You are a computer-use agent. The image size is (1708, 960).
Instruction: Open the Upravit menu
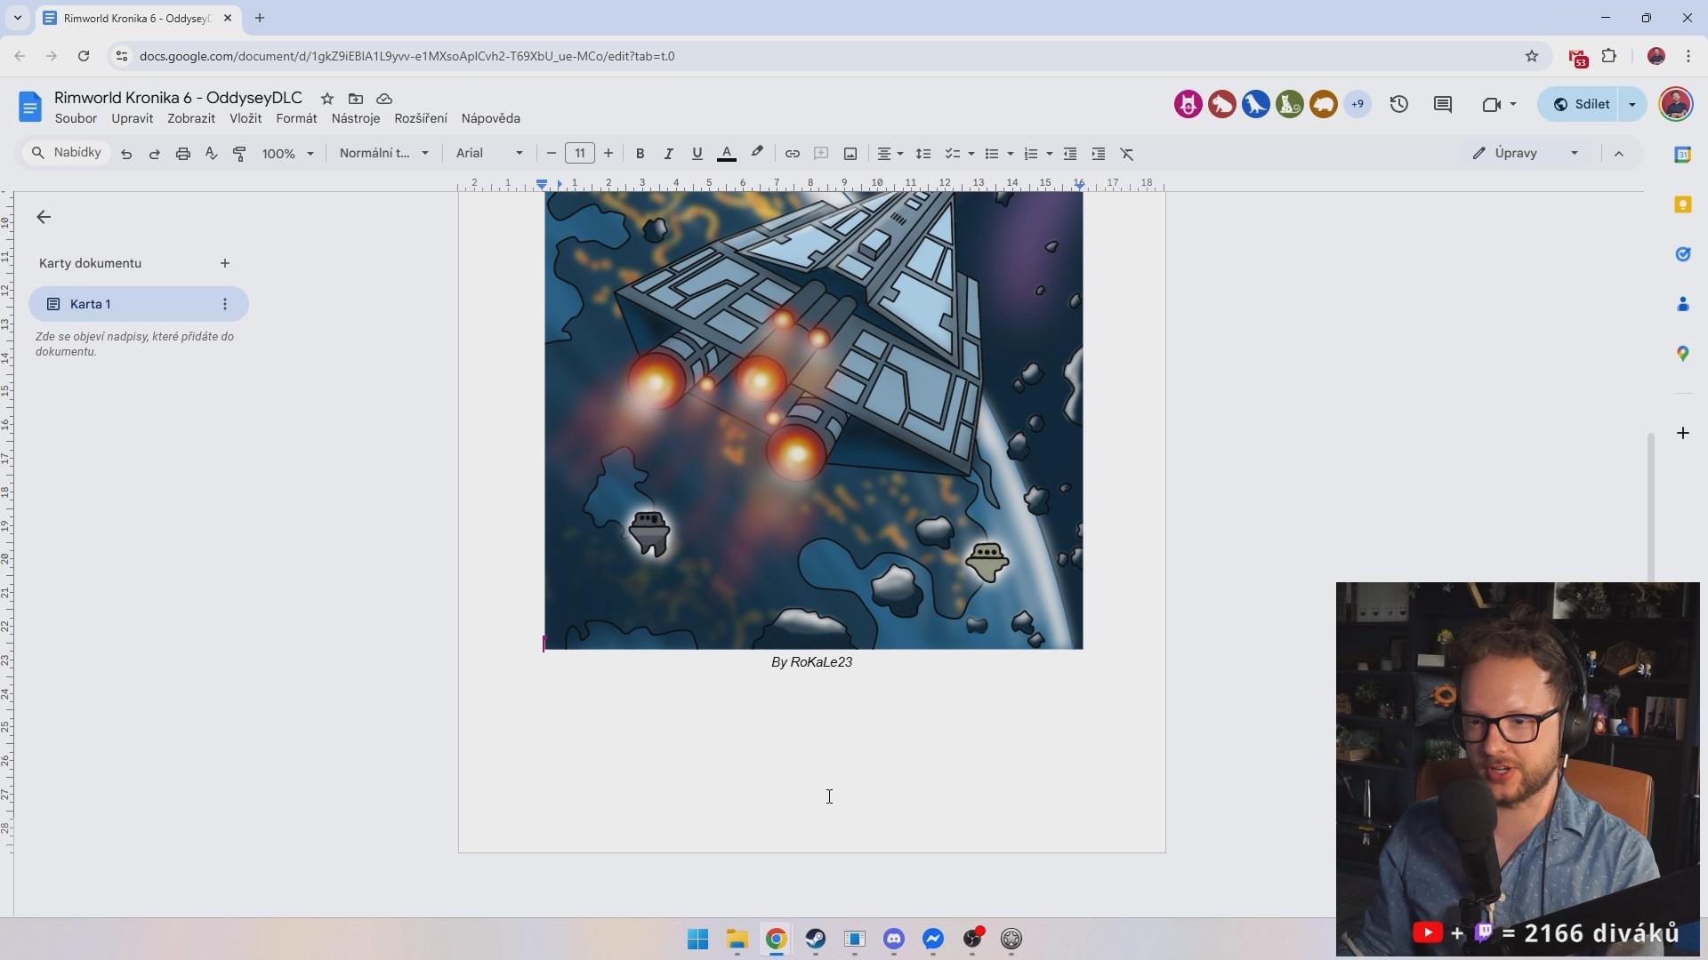[132, 118]
